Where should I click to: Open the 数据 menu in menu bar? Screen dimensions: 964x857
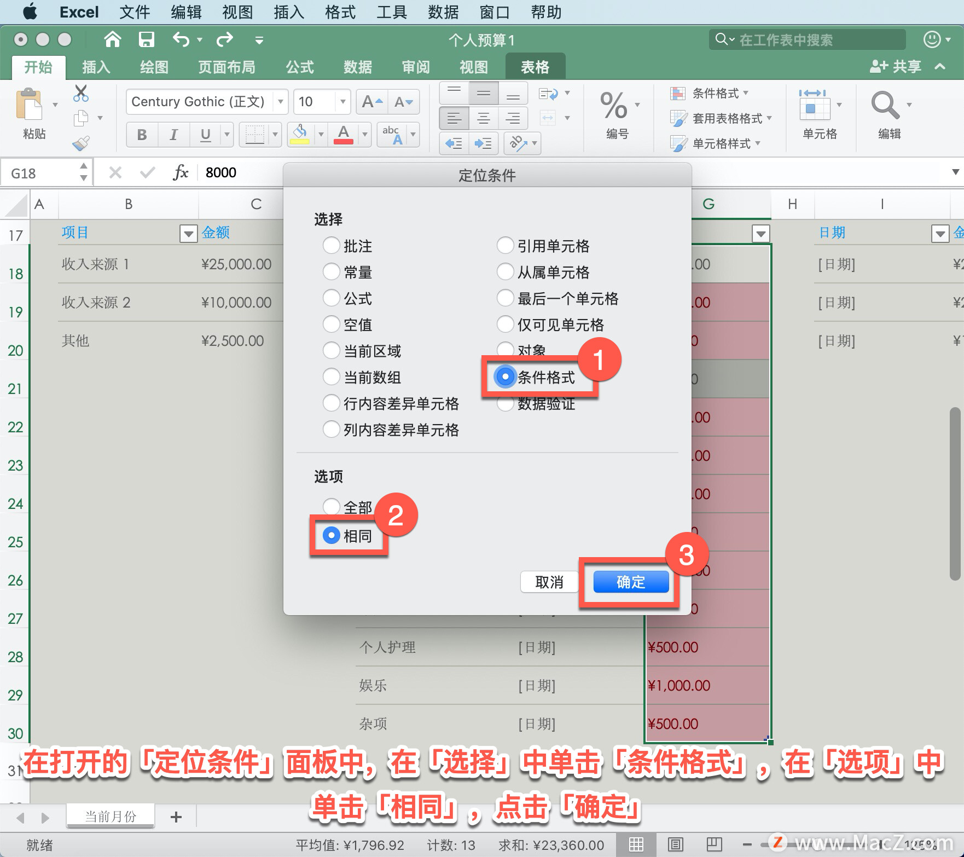[x=443, y=11]
